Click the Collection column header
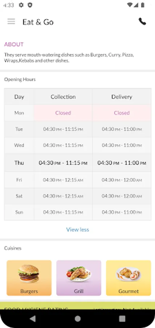 [63, 97]
